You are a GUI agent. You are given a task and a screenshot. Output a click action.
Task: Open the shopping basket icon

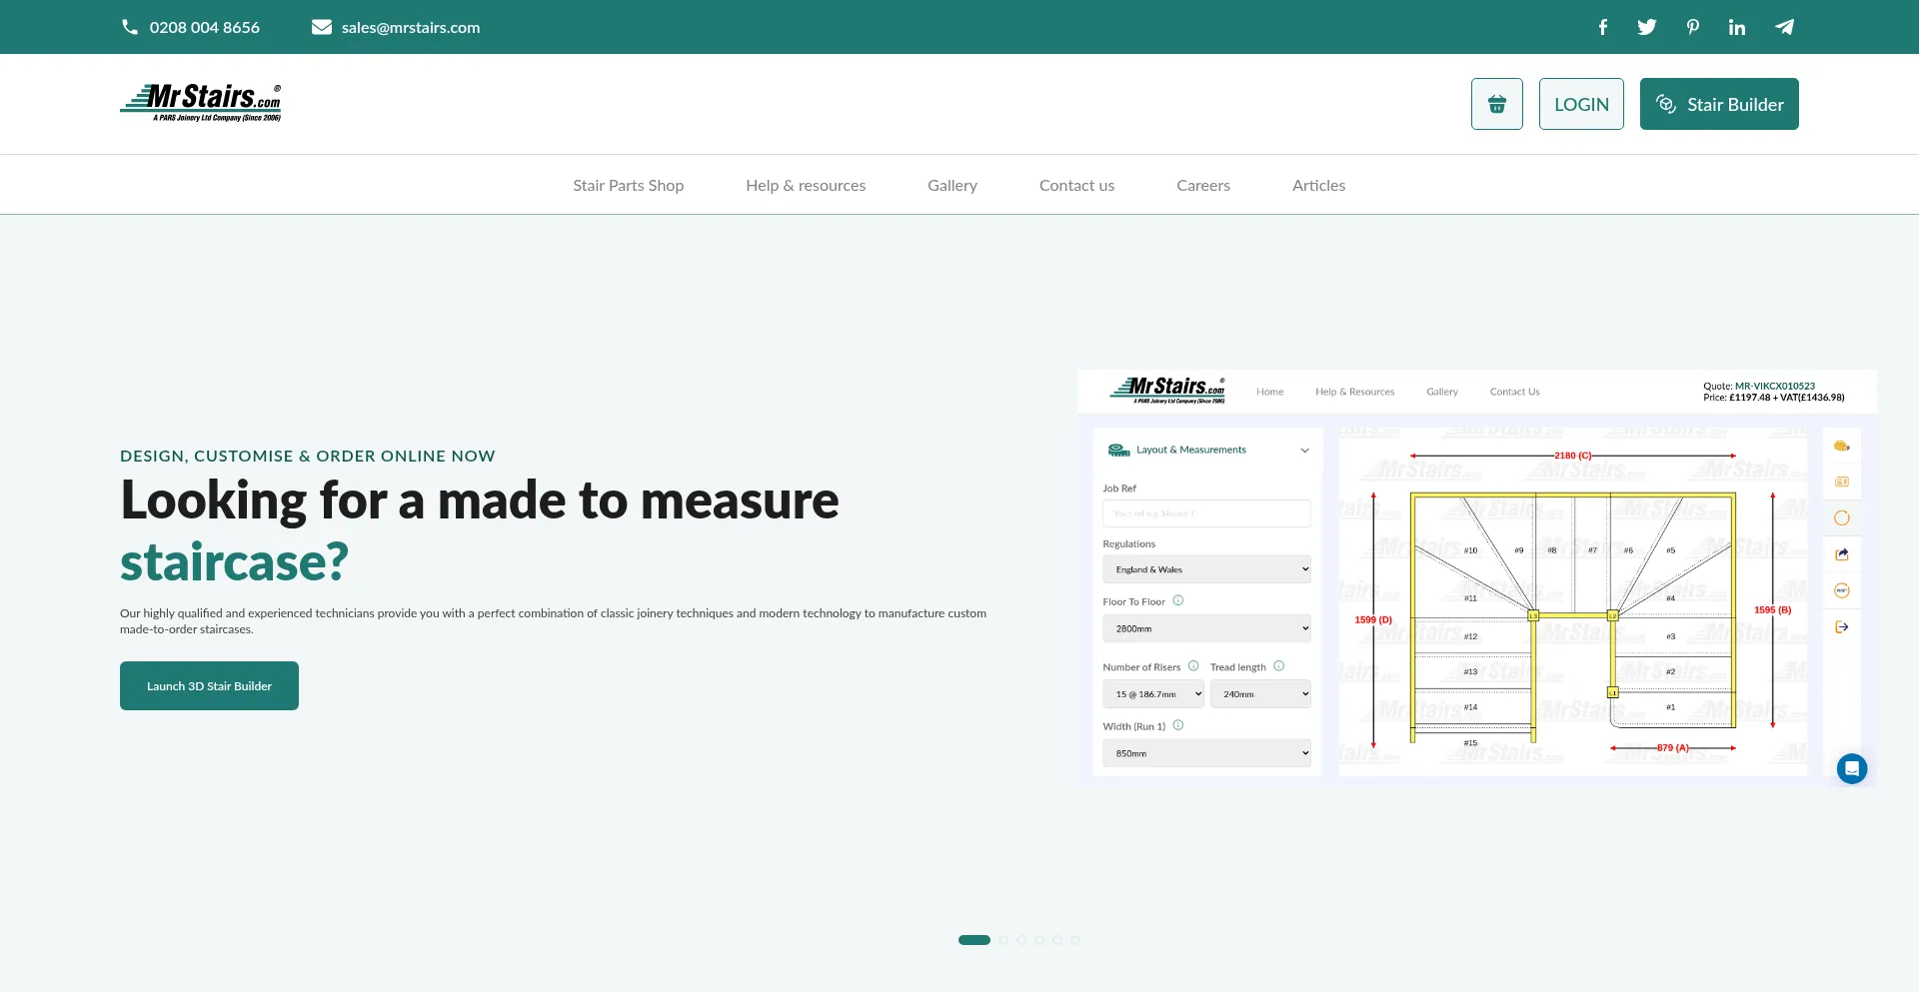click(x=1496, y=104)
